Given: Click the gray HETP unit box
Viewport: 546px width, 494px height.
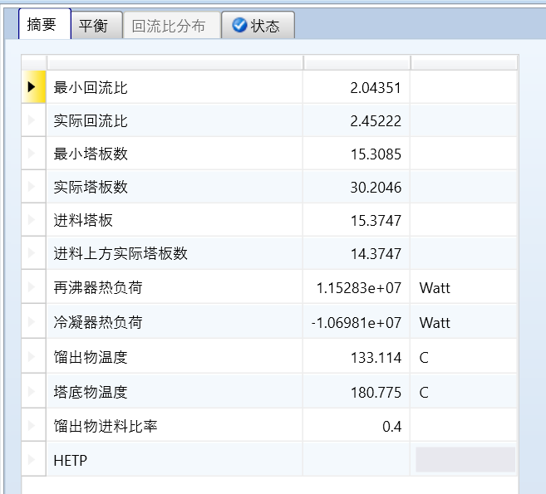Looking at the screenshot, I should click(x=465, y=459).
